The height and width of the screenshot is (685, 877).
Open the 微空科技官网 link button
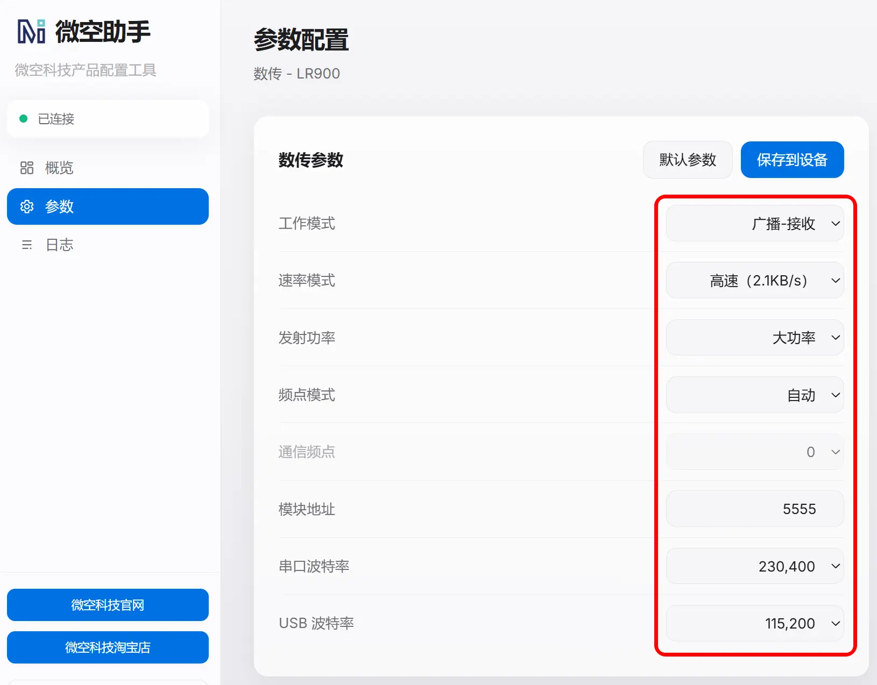(x=108, y=605)
